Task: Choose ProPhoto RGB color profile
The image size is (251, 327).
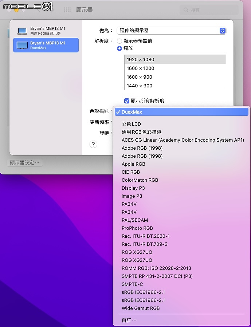Action: 181,228
